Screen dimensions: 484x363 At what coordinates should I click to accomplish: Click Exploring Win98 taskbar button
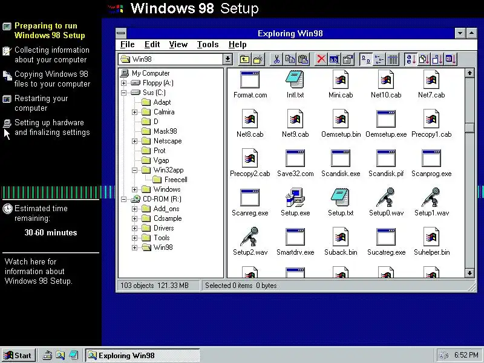coord(143,355)
